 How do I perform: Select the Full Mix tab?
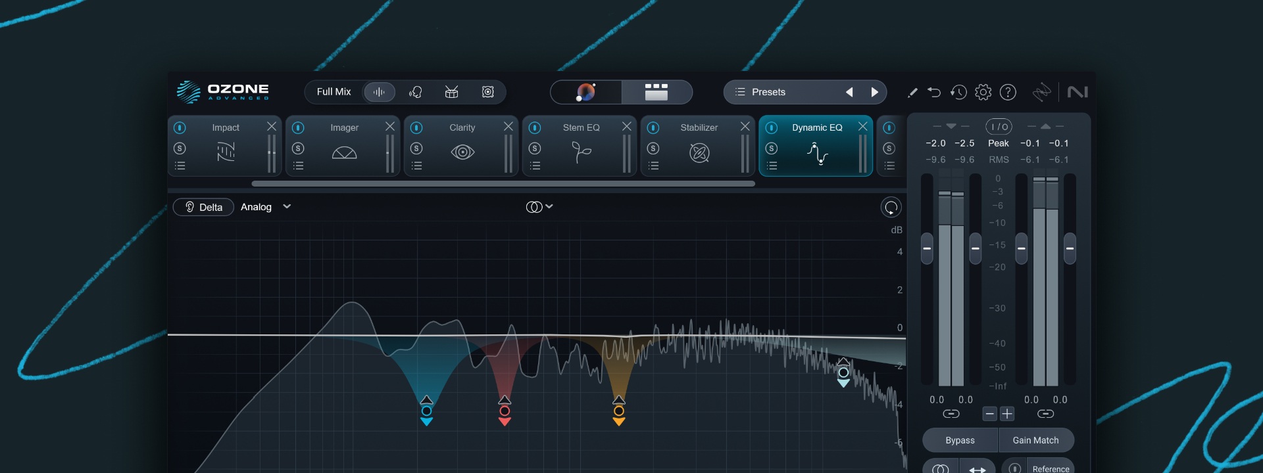(334, 92)
